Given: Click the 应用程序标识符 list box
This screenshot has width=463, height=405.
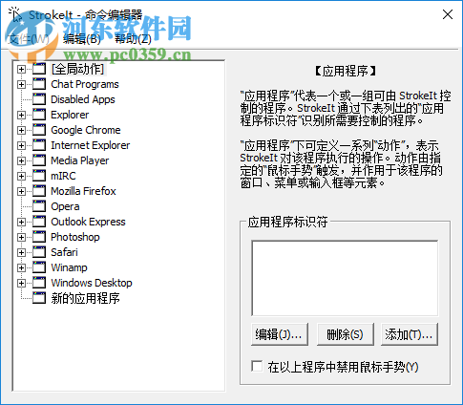Looking at the screenshot, I should [345, 278].
